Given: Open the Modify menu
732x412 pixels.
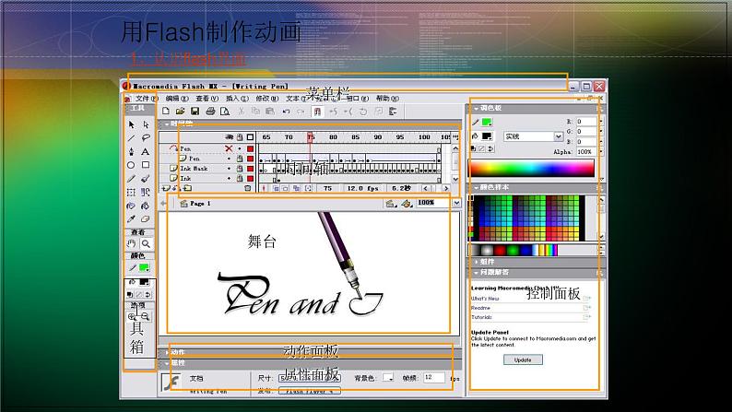Looking at the screenshot, I should coord(267,99).
